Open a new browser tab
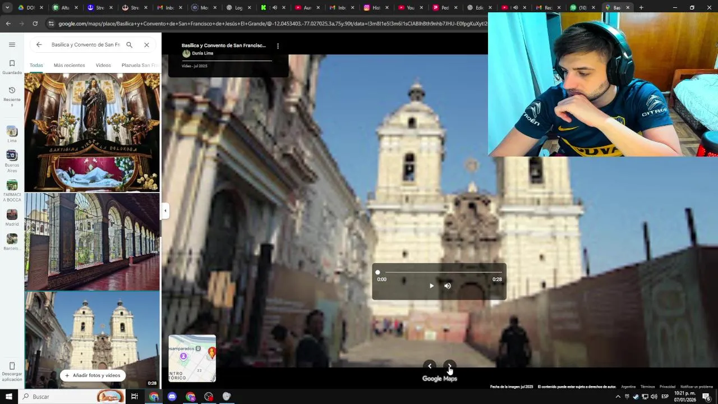 click(641, 7)
